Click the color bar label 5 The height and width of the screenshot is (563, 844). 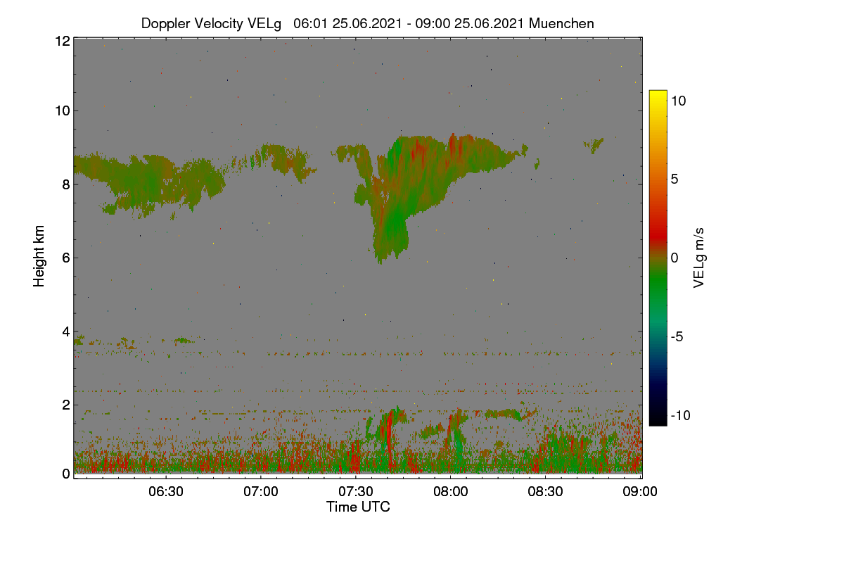(674, 179)
